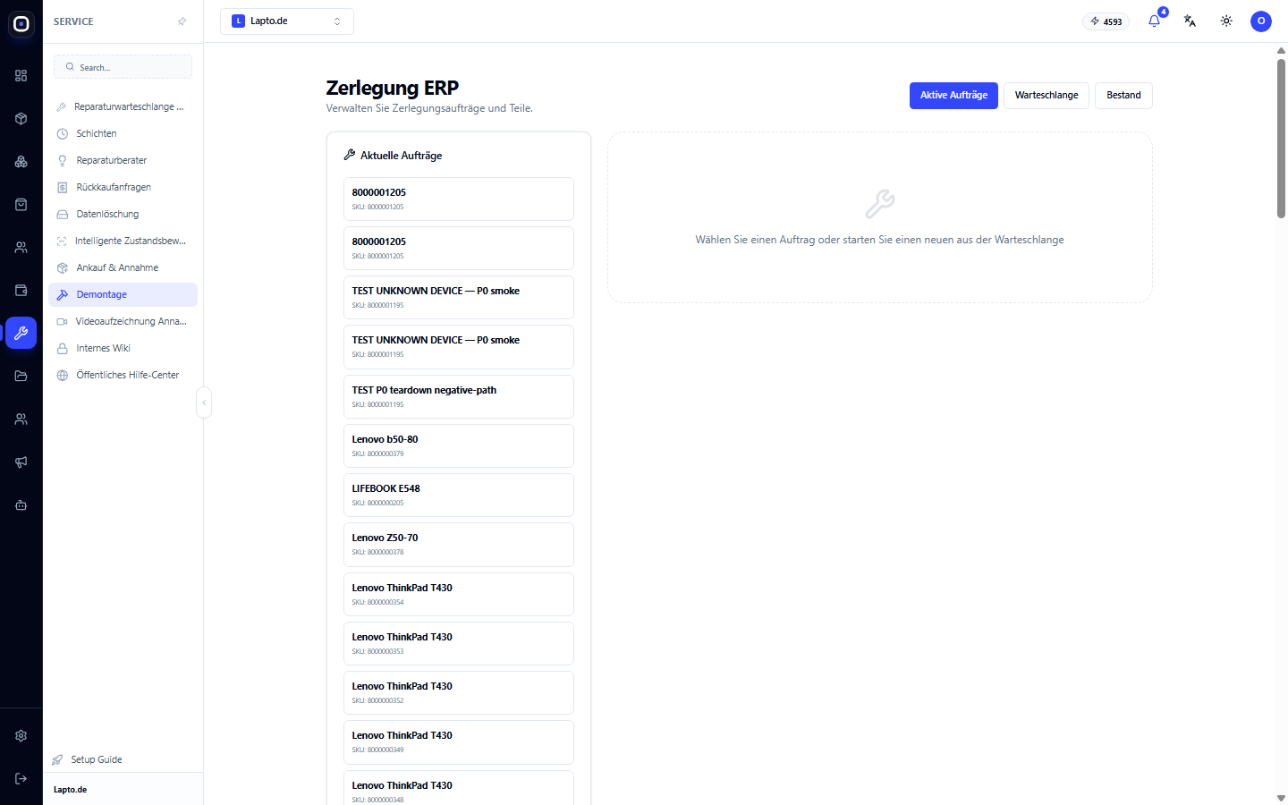Collapse the sidebar with the chevron handle
1288x805 pixels.
pos(204,402)
